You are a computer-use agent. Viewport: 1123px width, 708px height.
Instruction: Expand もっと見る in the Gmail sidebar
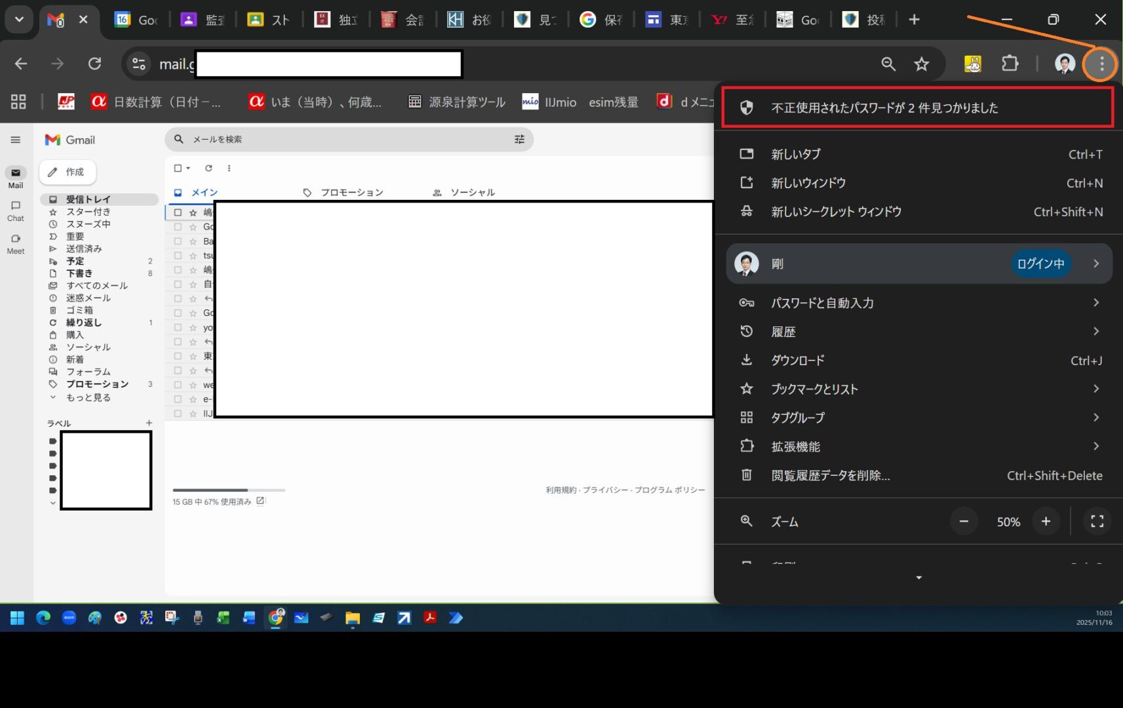(x=88, y=397)
